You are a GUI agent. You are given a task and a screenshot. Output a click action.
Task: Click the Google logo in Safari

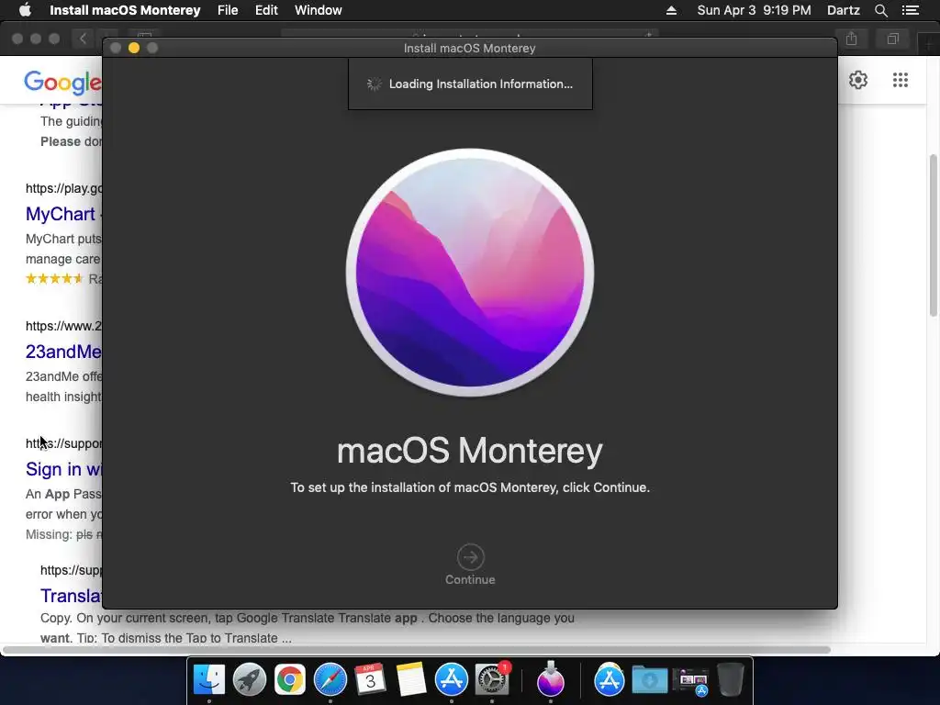(x=62, y=82)
